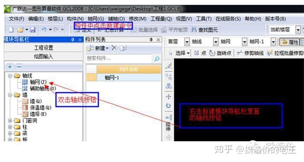Collapse the 轴线 tree folder
The height and width of the screenshot is (162, 304).
pyautogui.click(x=10, y=76)
